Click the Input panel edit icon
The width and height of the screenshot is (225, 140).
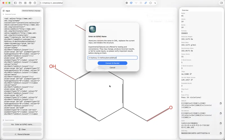4,11
